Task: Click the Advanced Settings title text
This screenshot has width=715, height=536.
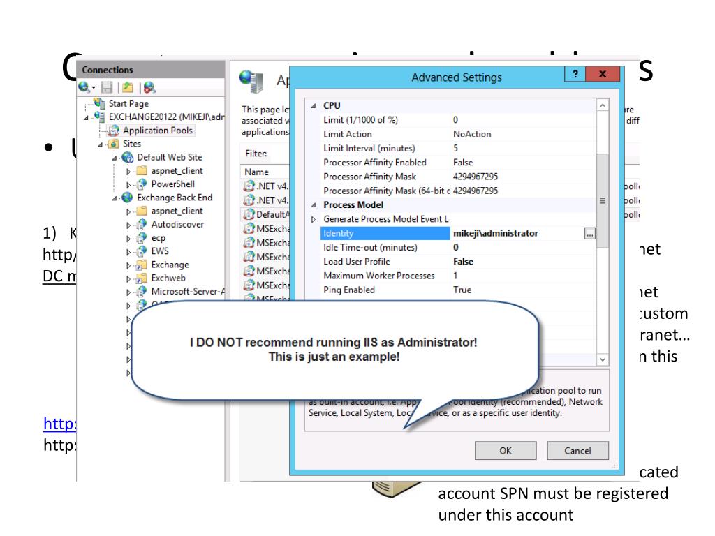Action: 457,77
